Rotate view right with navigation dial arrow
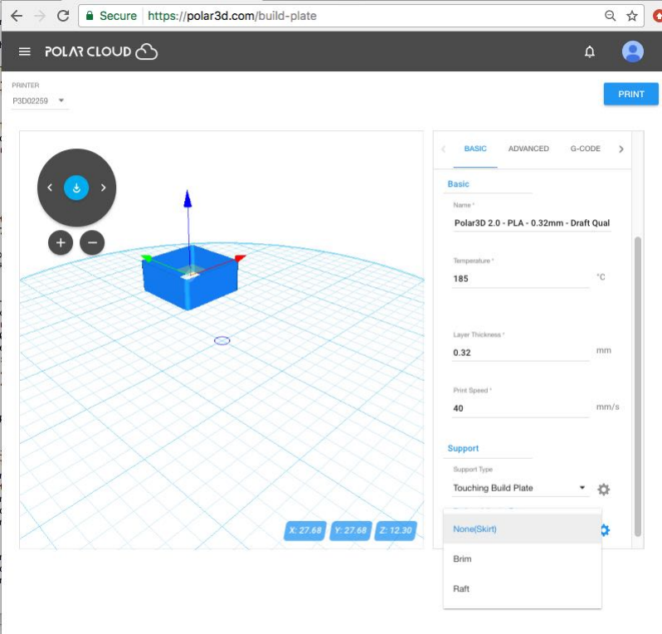 (104, 188)
